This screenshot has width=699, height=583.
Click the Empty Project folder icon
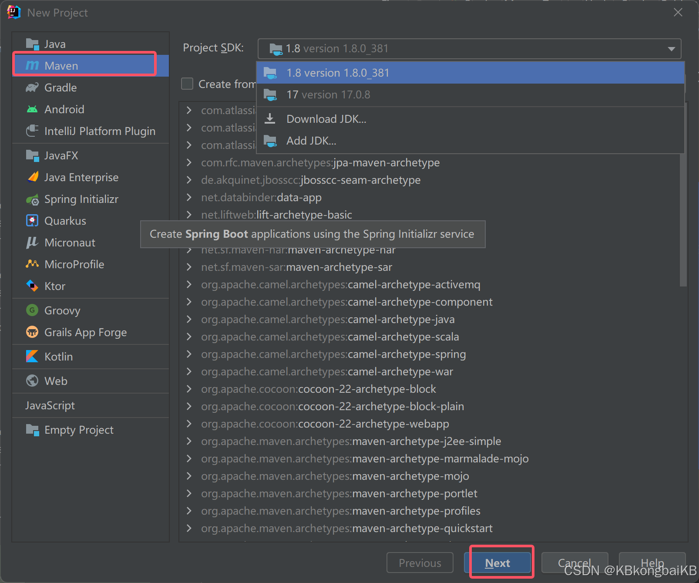pos(32,430)
